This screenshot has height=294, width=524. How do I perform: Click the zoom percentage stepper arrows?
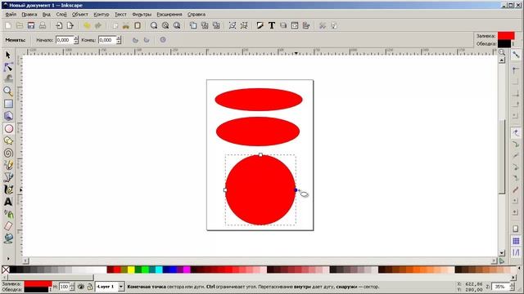(512, 287)
